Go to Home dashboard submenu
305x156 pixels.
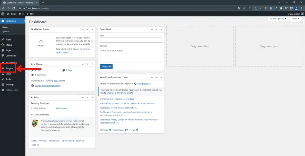5,27
